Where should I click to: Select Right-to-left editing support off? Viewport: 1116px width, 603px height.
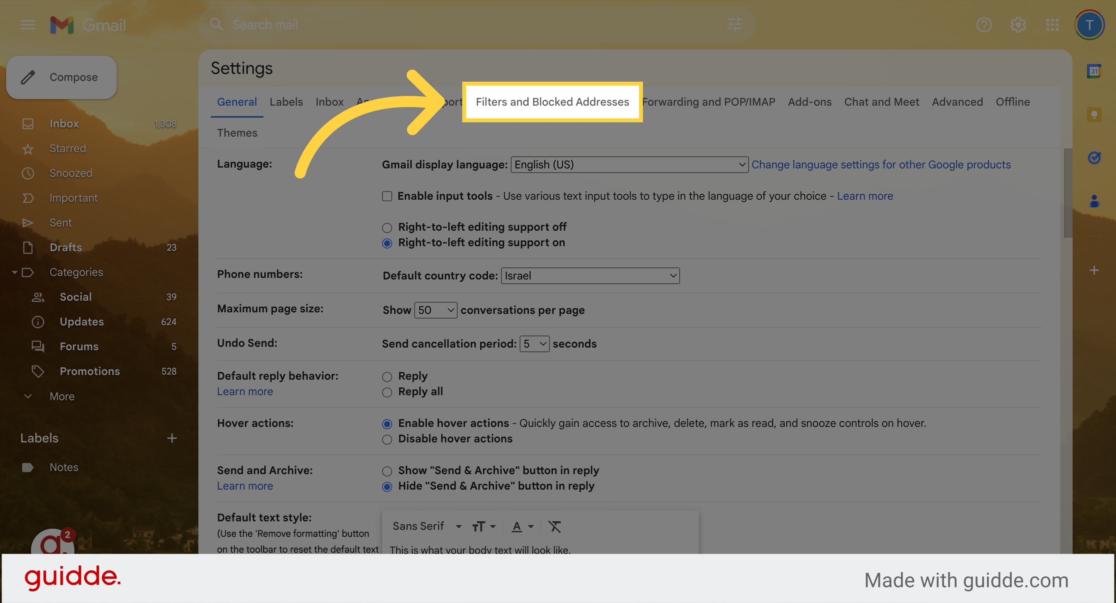tap(386, 227)
